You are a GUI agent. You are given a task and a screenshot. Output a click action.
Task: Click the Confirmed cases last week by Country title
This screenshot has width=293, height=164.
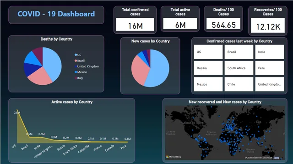tap(239, 41)
